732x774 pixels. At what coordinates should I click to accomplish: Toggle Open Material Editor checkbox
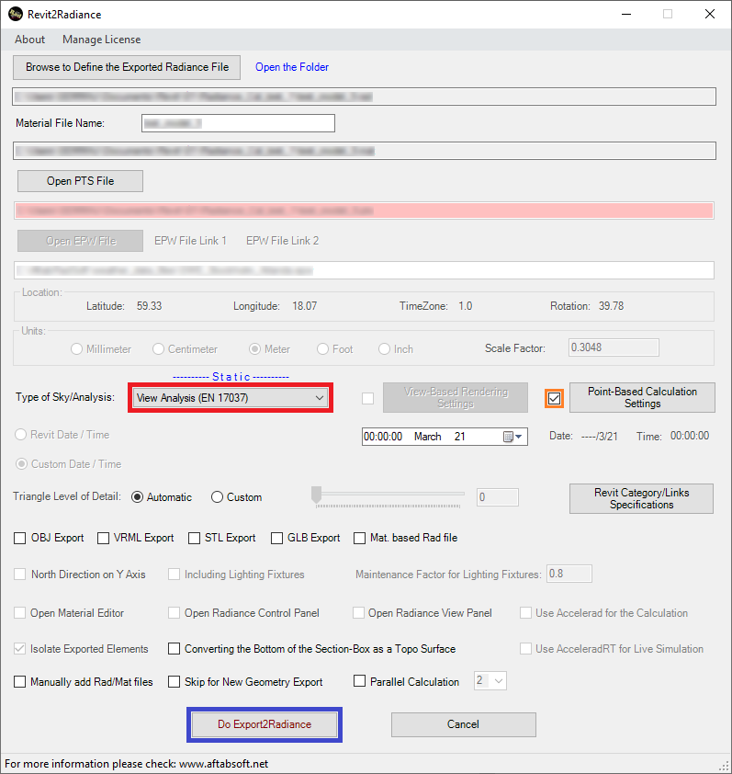coord(19,613)
